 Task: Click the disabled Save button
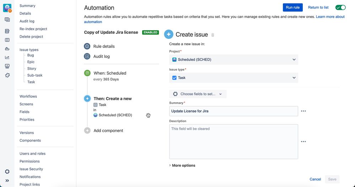coord(332,179)
